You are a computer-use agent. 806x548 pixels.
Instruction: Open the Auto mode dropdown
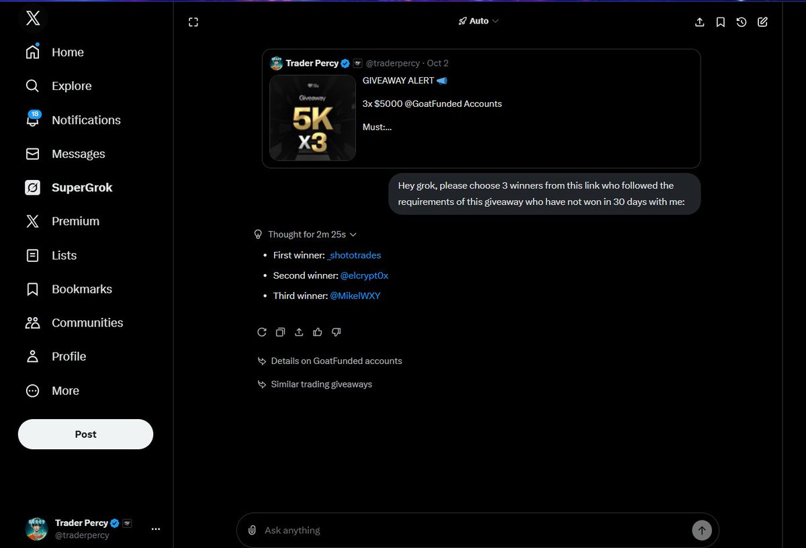click(478, 21)
